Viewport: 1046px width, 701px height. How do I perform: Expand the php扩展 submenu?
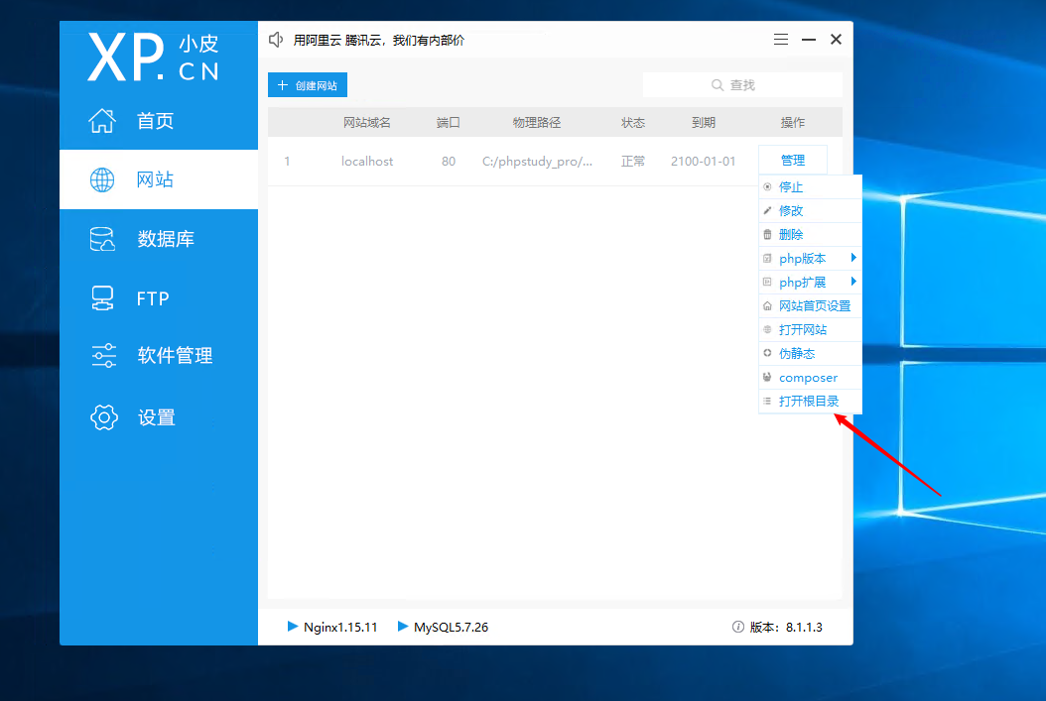click(800, 282)
